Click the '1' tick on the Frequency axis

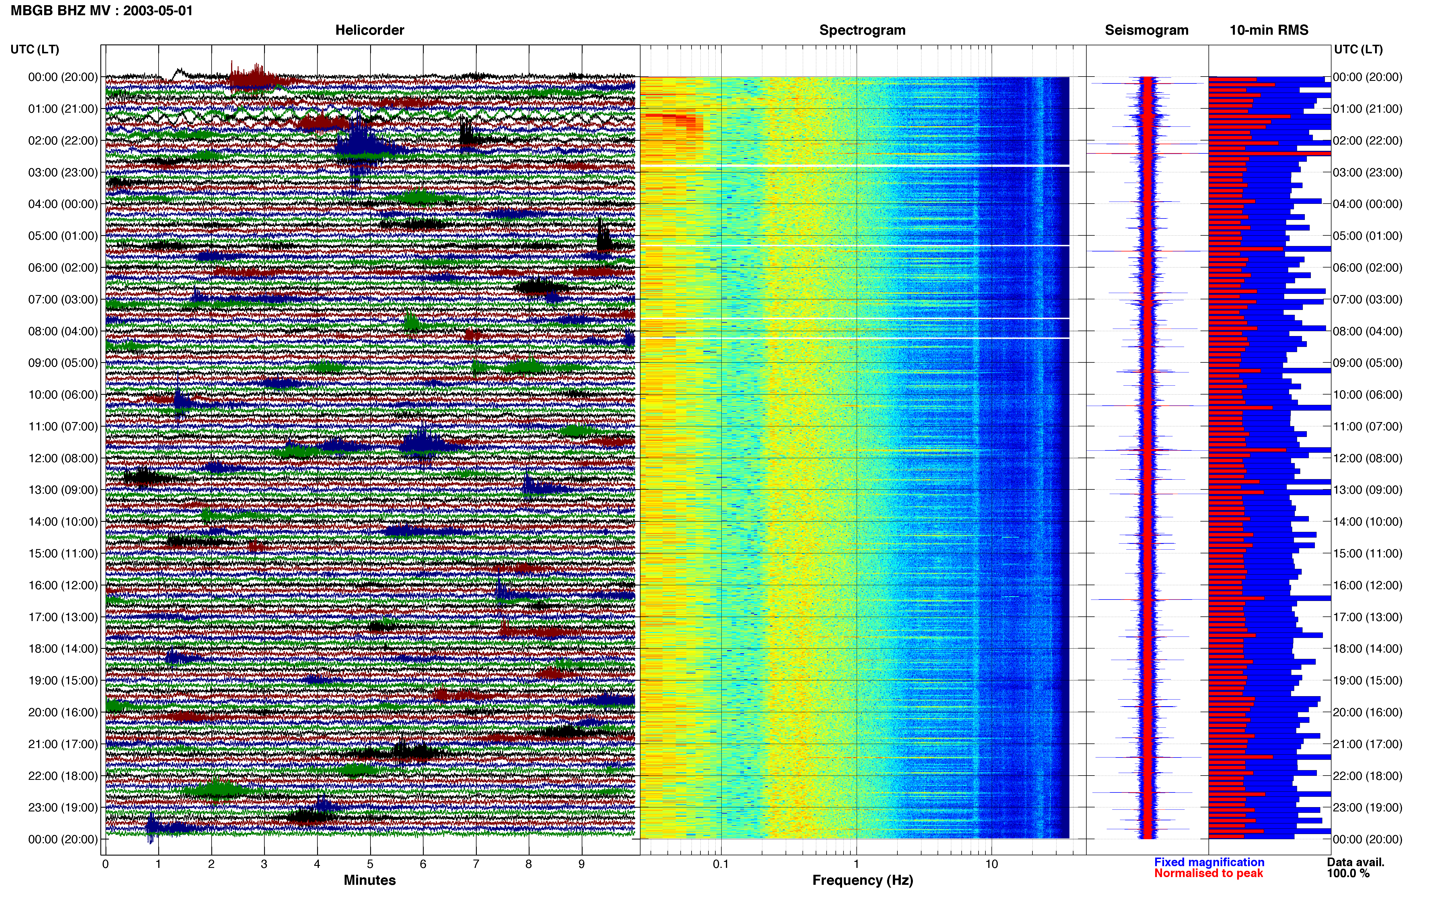(x=856, y=864)
